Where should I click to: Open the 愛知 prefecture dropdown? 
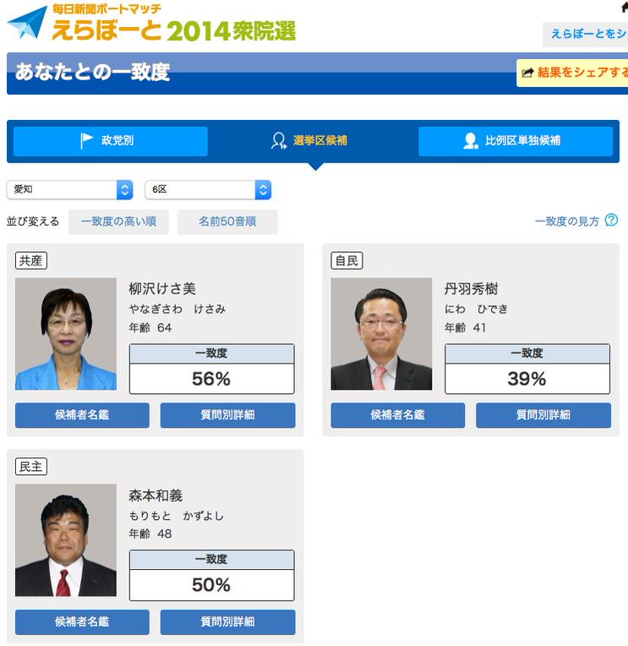point(70,189)
